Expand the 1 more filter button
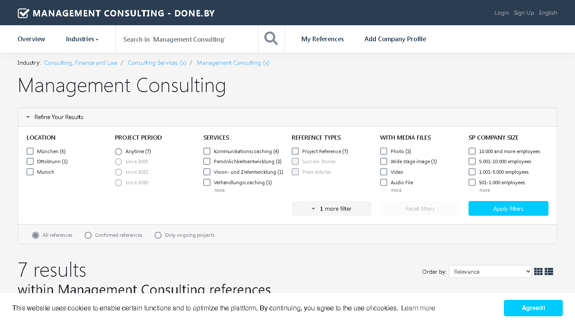The width and height of the screenshot is (575, 323). click(x=332, y=209)
